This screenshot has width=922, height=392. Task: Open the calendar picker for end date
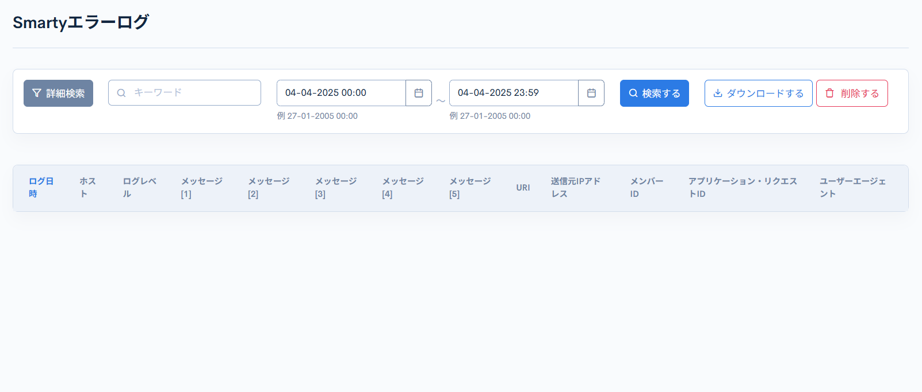[x=591, y=93]
